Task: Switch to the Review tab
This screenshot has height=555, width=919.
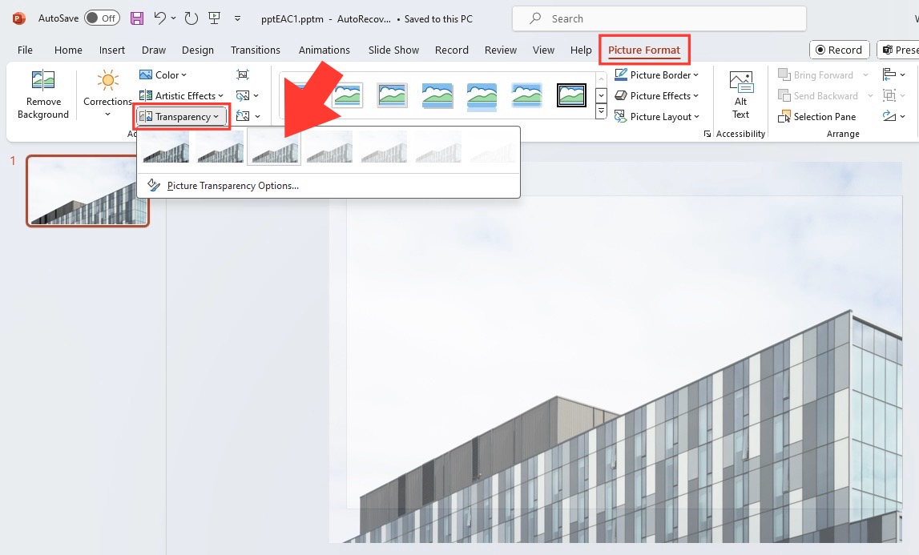Action: [x=501, y=50]
